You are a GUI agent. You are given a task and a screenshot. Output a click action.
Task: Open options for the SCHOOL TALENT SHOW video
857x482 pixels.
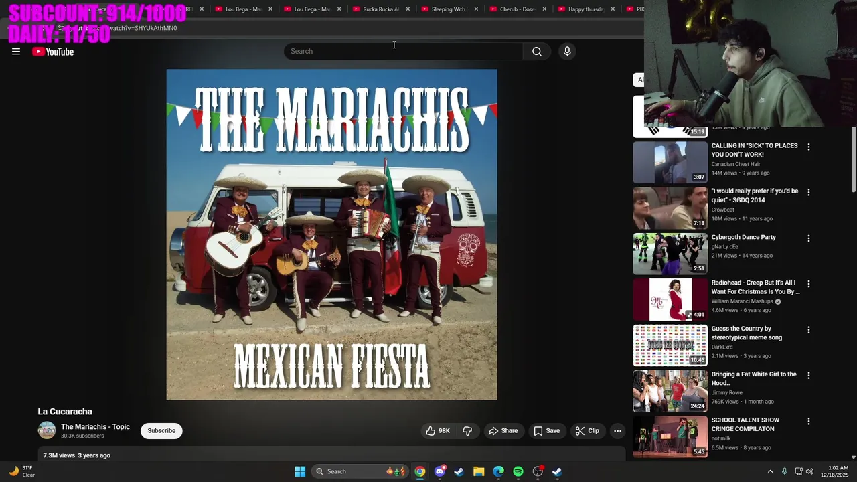(x=808, y=422)
